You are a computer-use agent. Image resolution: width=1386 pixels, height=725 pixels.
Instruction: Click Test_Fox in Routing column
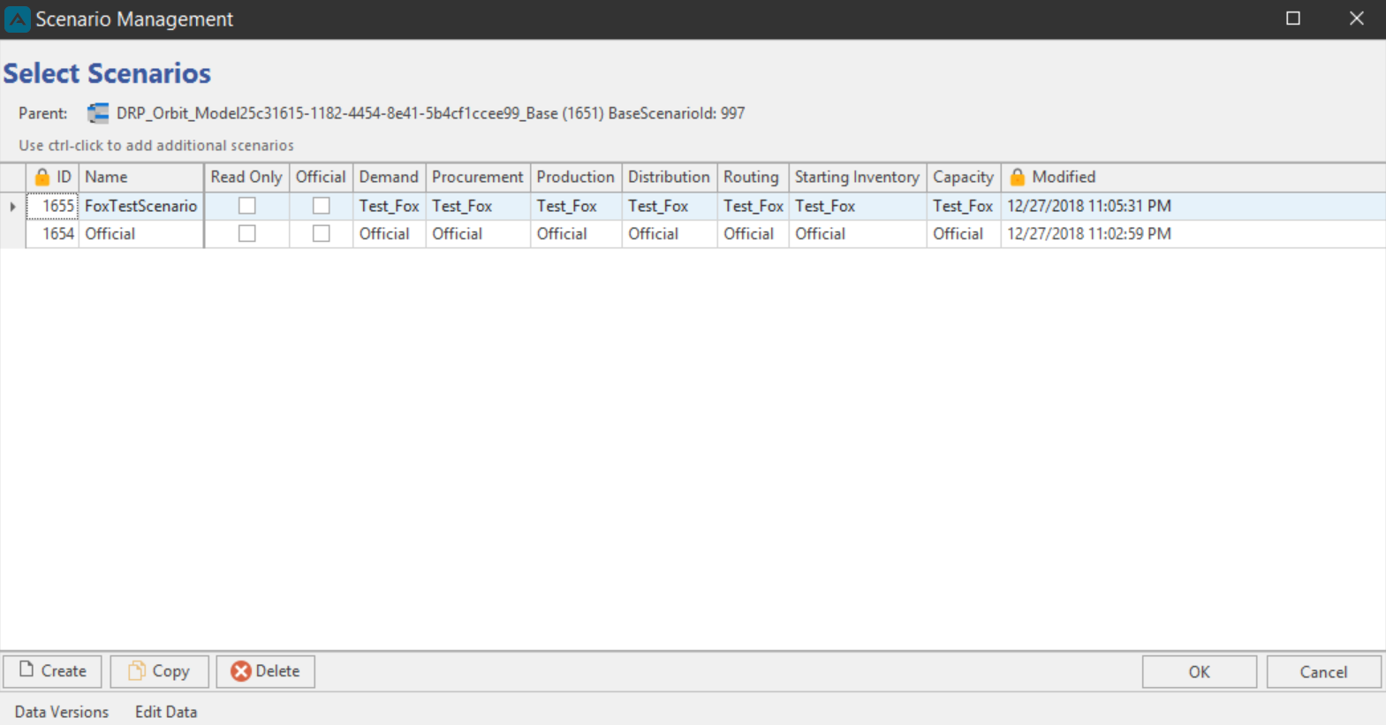click(753, 206)
